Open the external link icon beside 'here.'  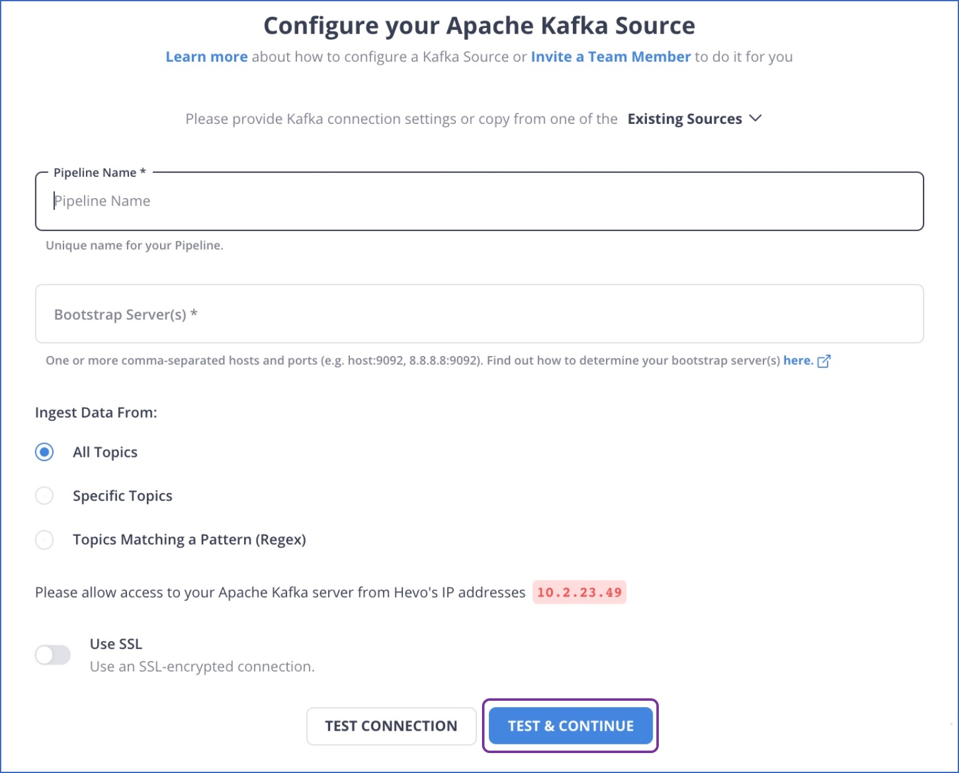pos(823,361)
